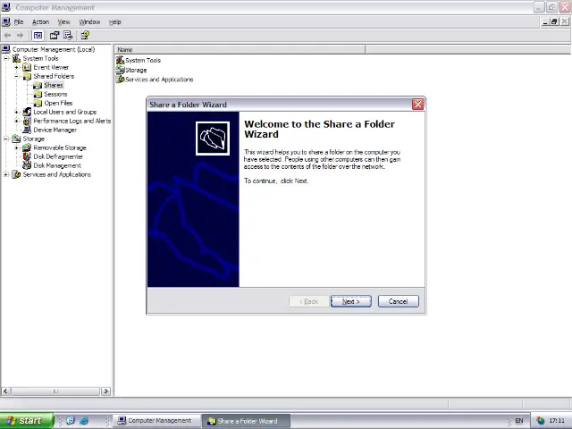Select Disk Defragmenter tree node
This screenshot has height=429, width=572.
58,156
